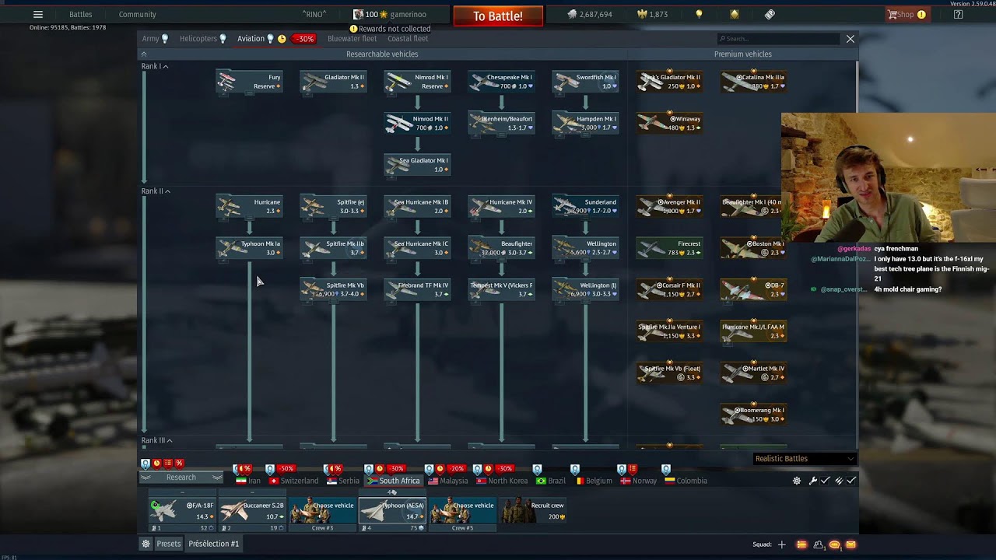The image size is (996, 560).
Task: Select the Brazil country tab
Action: click(552, 481)
